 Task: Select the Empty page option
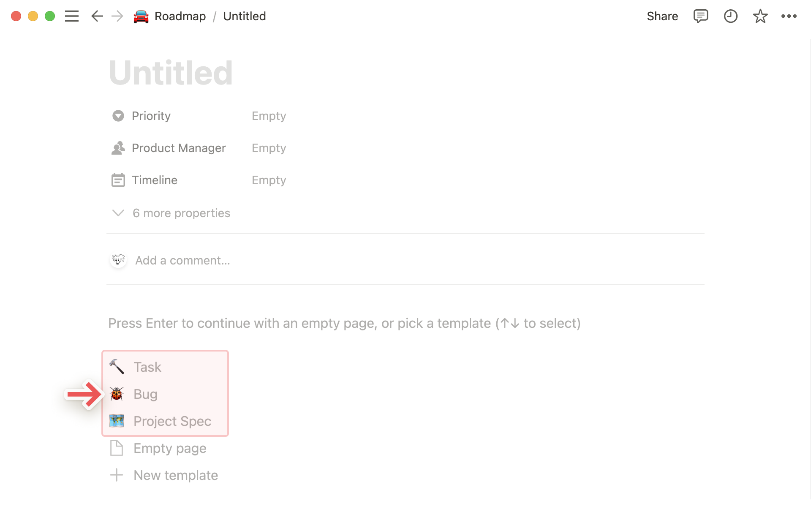[169, 448]
